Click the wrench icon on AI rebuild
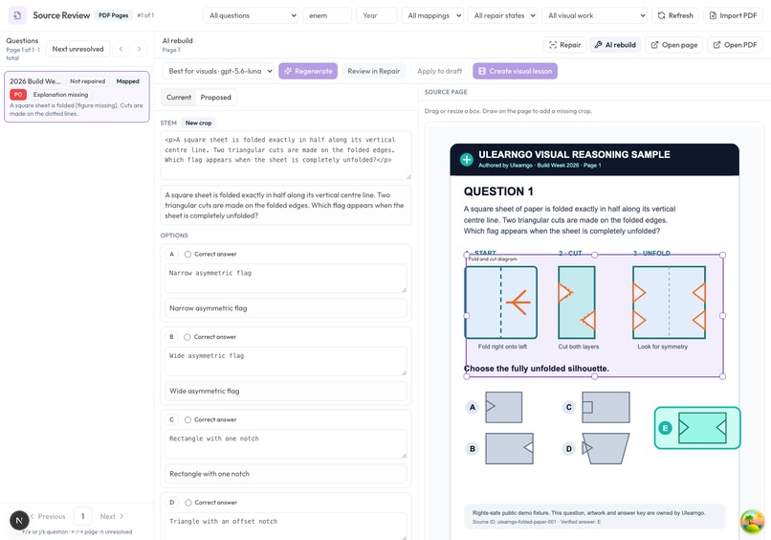Screen dimensions: 771x540 pos(599,45)
